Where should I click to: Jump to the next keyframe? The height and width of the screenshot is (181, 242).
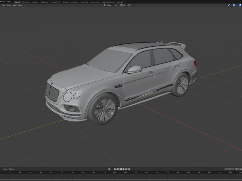pyautogui.click(x=126, y=169)
